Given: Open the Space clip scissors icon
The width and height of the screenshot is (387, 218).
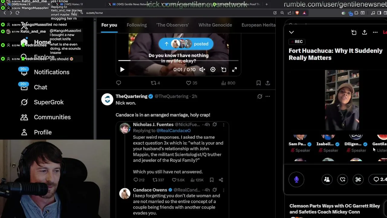Looking at the screenshot, I should tap(358, 180).
